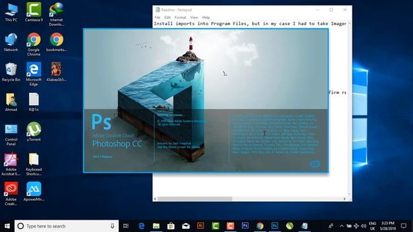This screenshot has width=413, height=232.
Task: Open View menu in Notepad
Action: 194,17
